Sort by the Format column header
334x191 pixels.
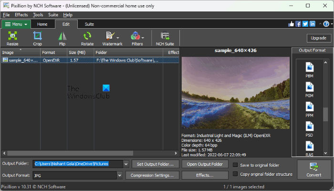53,53
